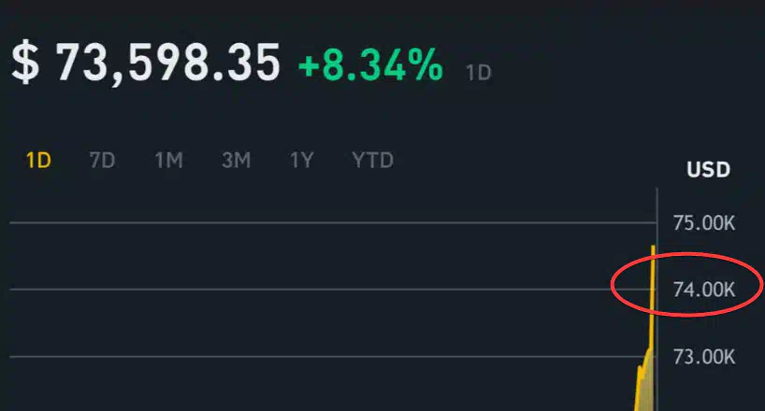Viewport: 765px width, 411px height.
Task: Switch chart to the 7D range
Action: click(x=103, y=161)
